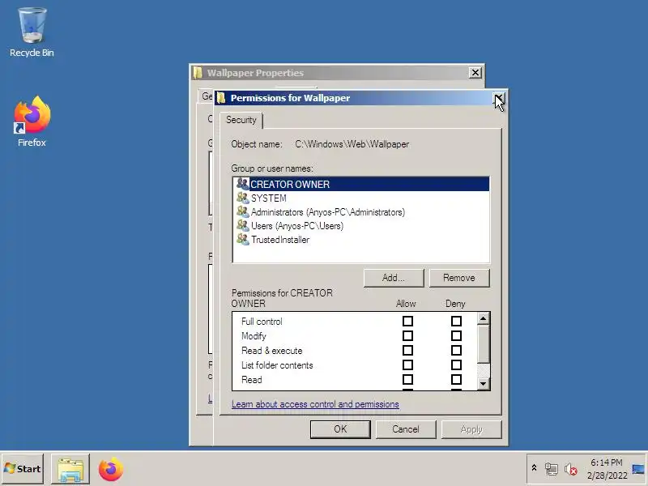
Task: Open the Start menu
Action: coord(23,469)
